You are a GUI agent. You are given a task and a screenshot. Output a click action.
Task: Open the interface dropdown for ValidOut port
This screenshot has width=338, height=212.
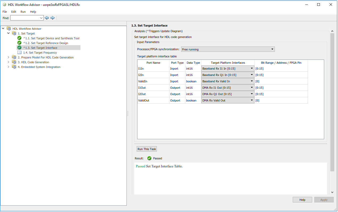pyautogui.click(x=227, y=100)
